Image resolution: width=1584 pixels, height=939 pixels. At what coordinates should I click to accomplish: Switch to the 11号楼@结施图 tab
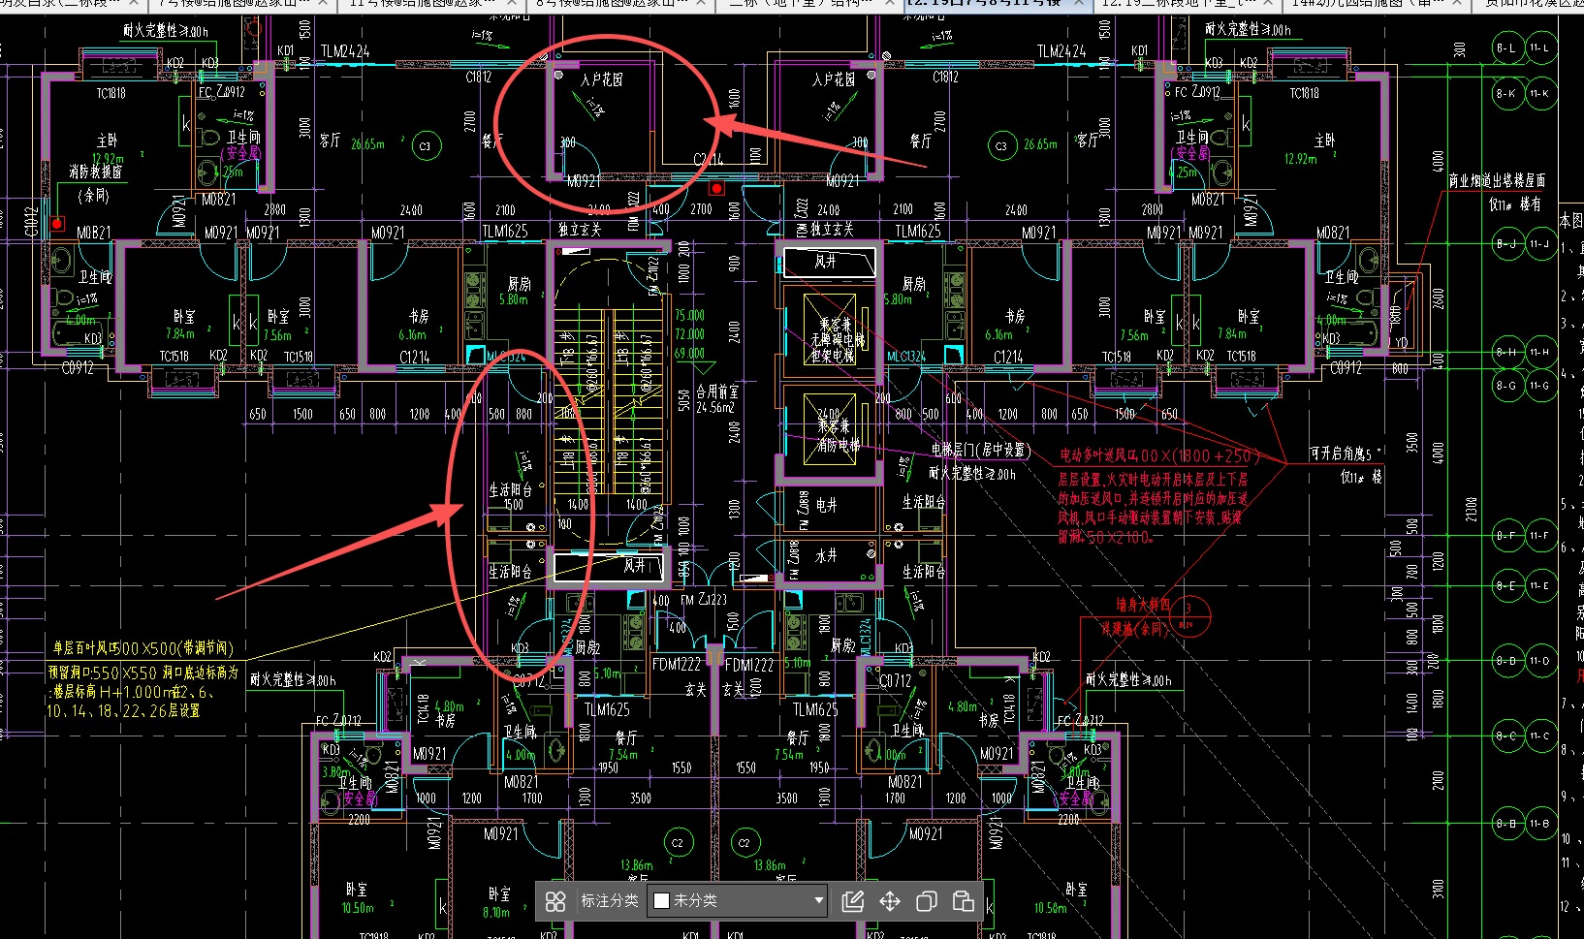pos(429,5)
